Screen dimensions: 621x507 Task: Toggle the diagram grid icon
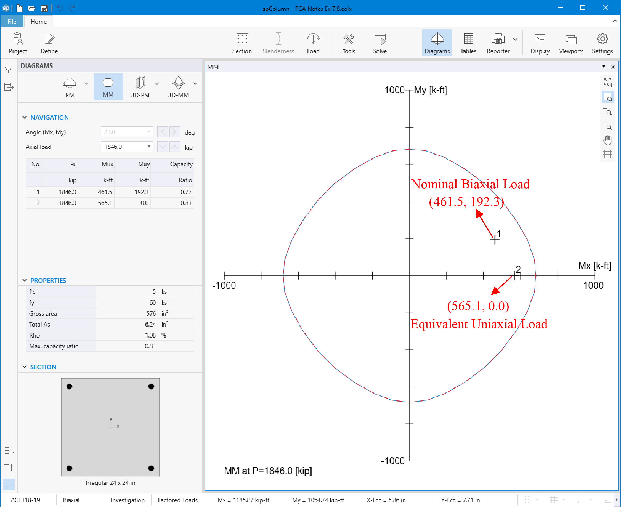607,154
